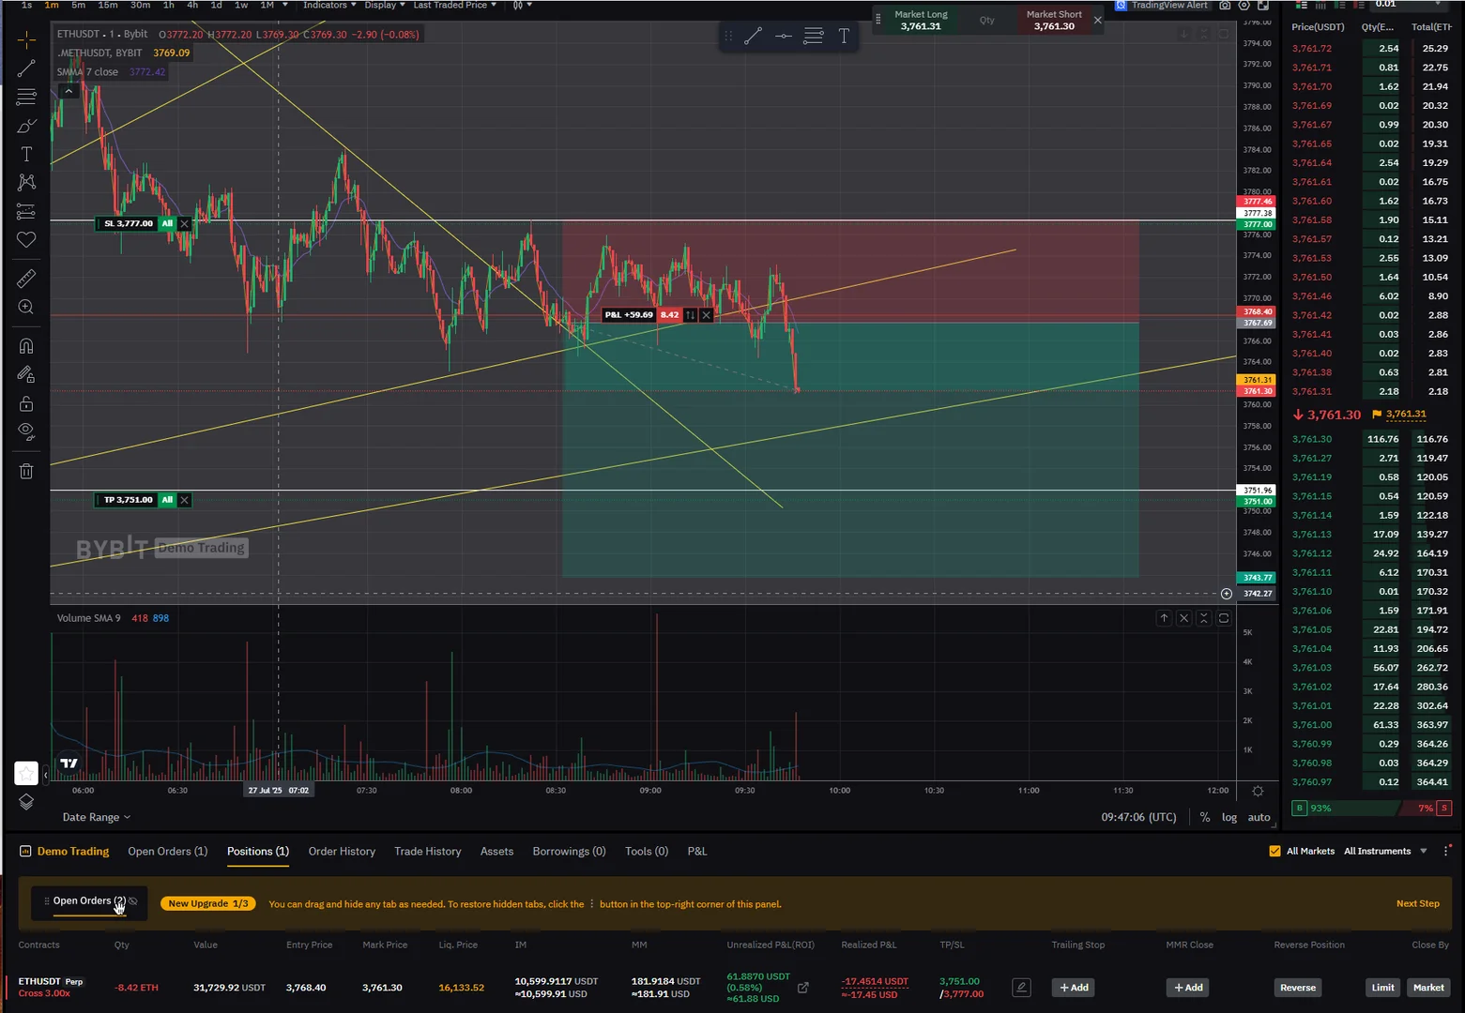Screen dimensions: 1465x1013
Task: Open the Date Range dropdown
Action: (x=97, y=817)
